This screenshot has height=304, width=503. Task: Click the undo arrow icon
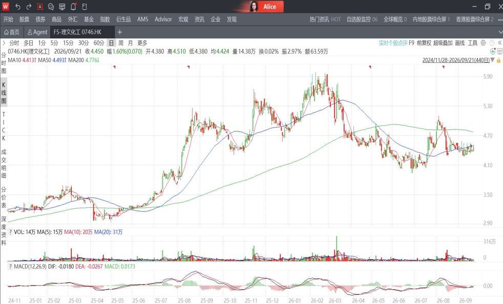[x=18, y=7]
